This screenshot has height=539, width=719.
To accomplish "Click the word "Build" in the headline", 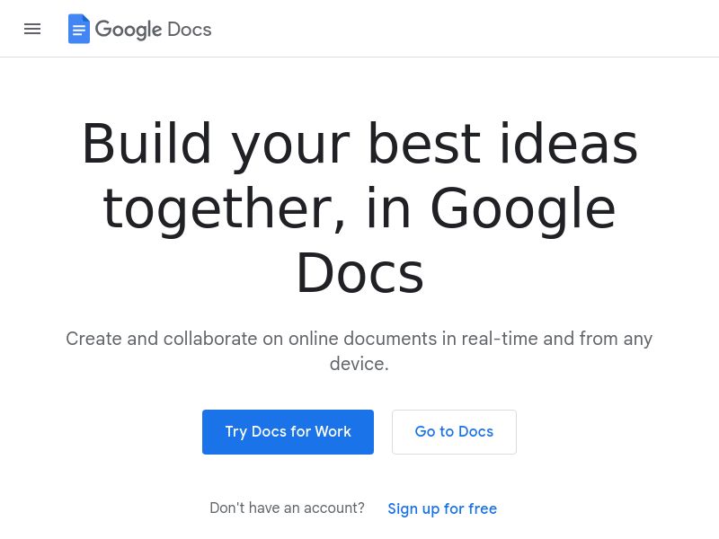I will click(146, 144).
